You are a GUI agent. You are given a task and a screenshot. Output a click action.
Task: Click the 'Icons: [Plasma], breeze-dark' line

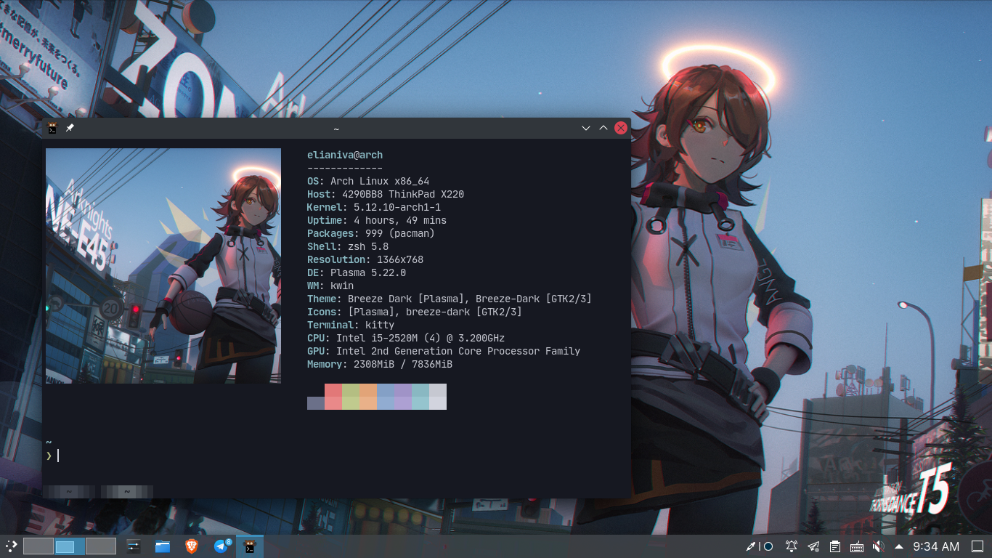coord(415,312)
